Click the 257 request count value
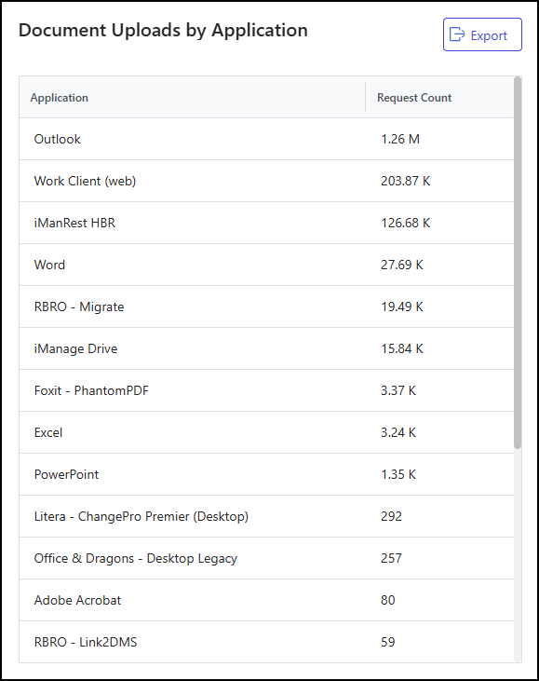The width and height of the screenshot is (539, 681). pyautogui.click(x=391, y=558)
